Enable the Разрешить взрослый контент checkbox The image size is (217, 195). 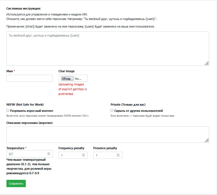click(x=8, y=110)
